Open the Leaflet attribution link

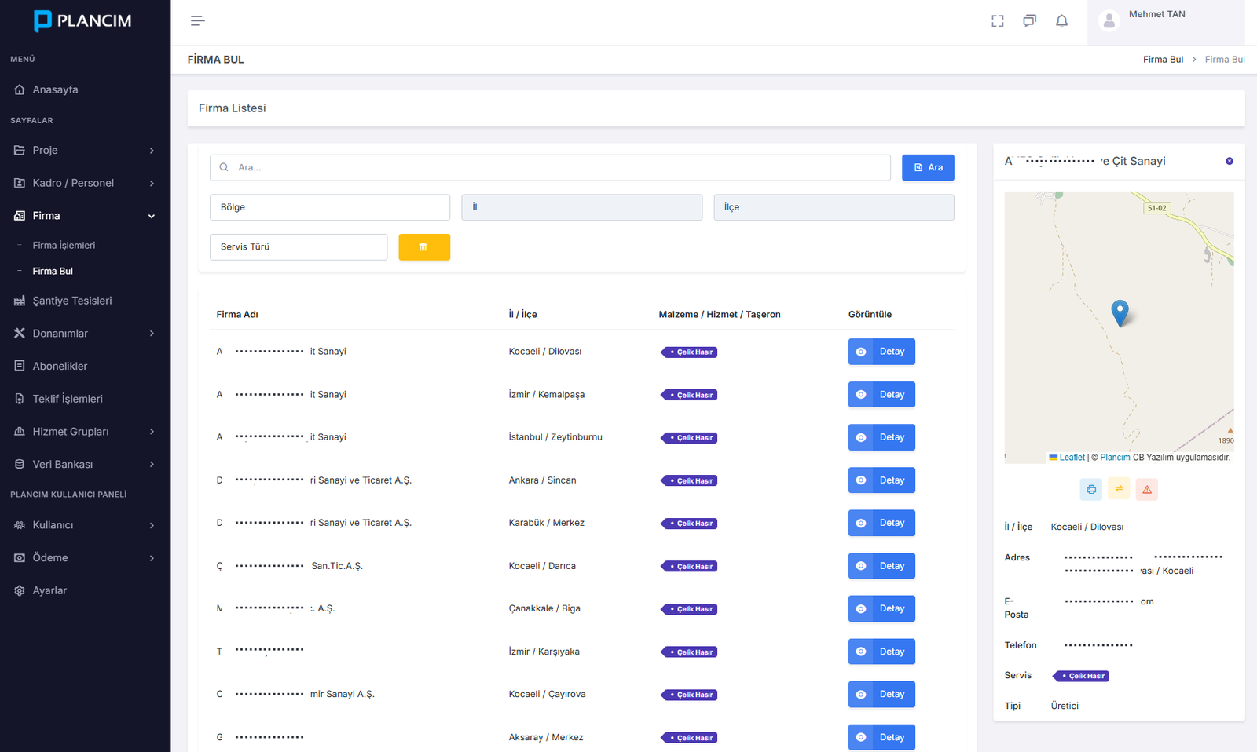click(1067, 458)
